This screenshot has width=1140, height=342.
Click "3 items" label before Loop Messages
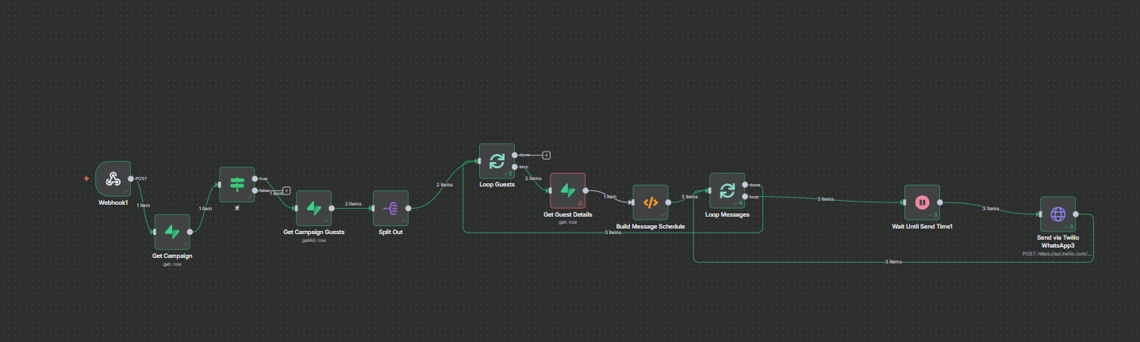tap(688, 196)
